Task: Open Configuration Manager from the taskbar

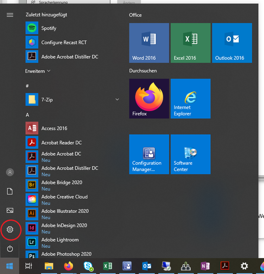Action: tap(127, 266)
